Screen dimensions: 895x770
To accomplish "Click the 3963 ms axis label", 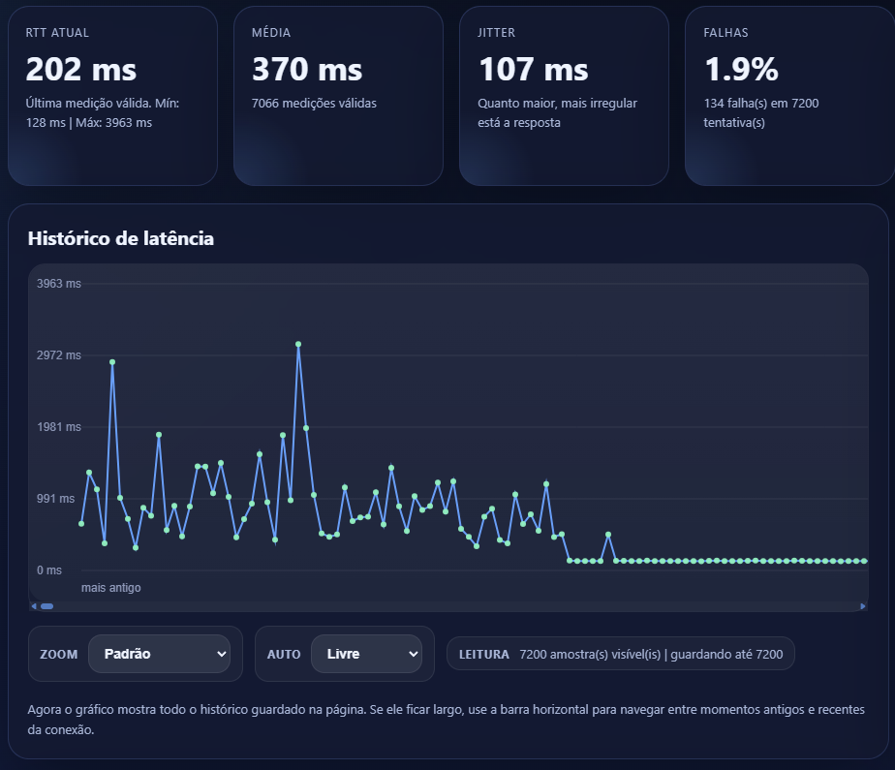I will pyautogui.click(x=59, y=284).
